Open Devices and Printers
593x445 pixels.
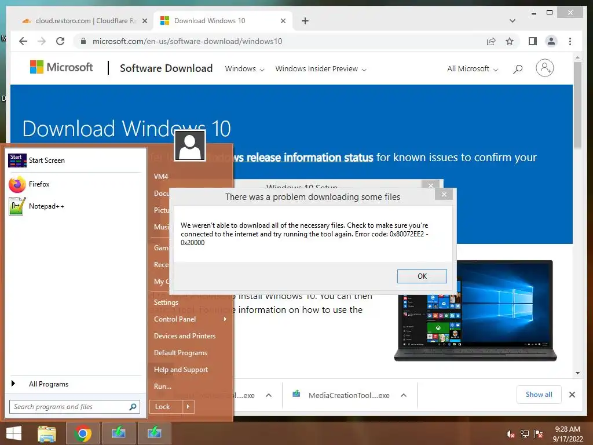pyautogui.click(x=185, y=336)
